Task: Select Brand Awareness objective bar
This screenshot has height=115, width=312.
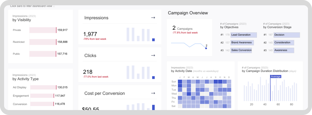Action: [x=242, y=43]
